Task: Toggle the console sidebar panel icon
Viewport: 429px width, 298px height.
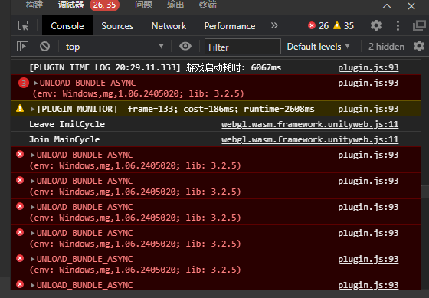Action: click(22, 46)
